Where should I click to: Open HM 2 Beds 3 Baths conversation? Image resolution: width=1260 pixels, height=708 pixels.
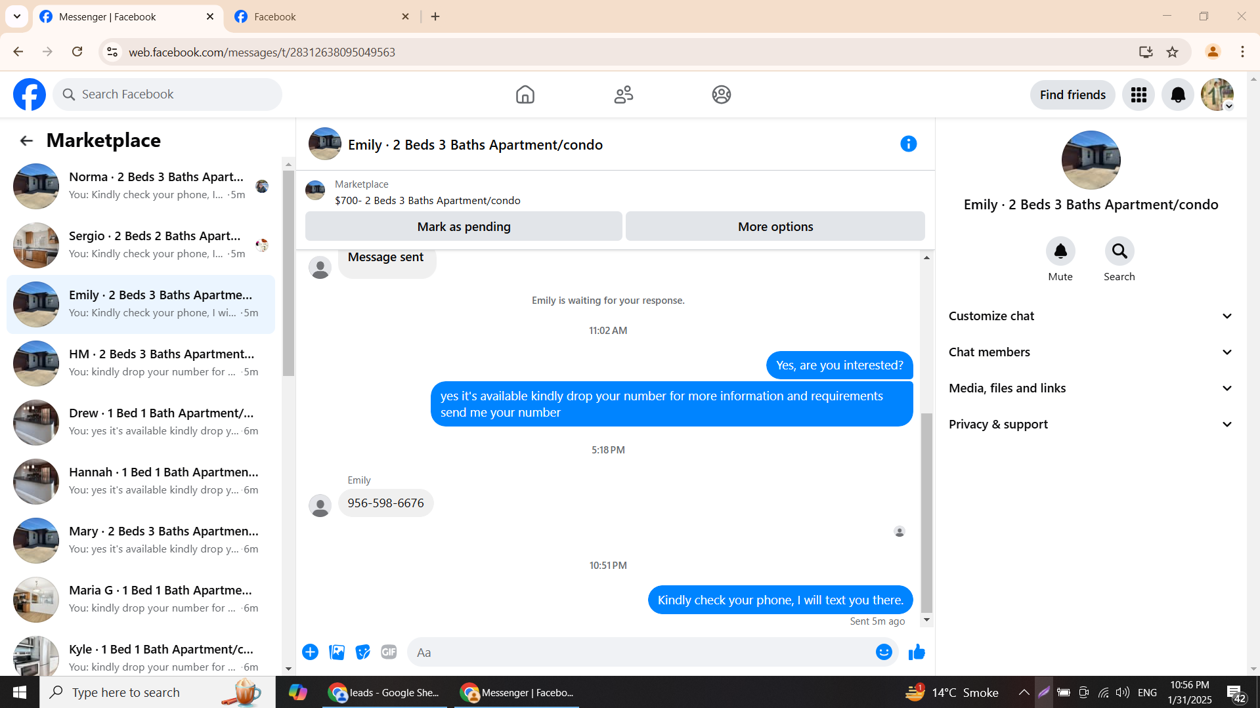point(141,364)
